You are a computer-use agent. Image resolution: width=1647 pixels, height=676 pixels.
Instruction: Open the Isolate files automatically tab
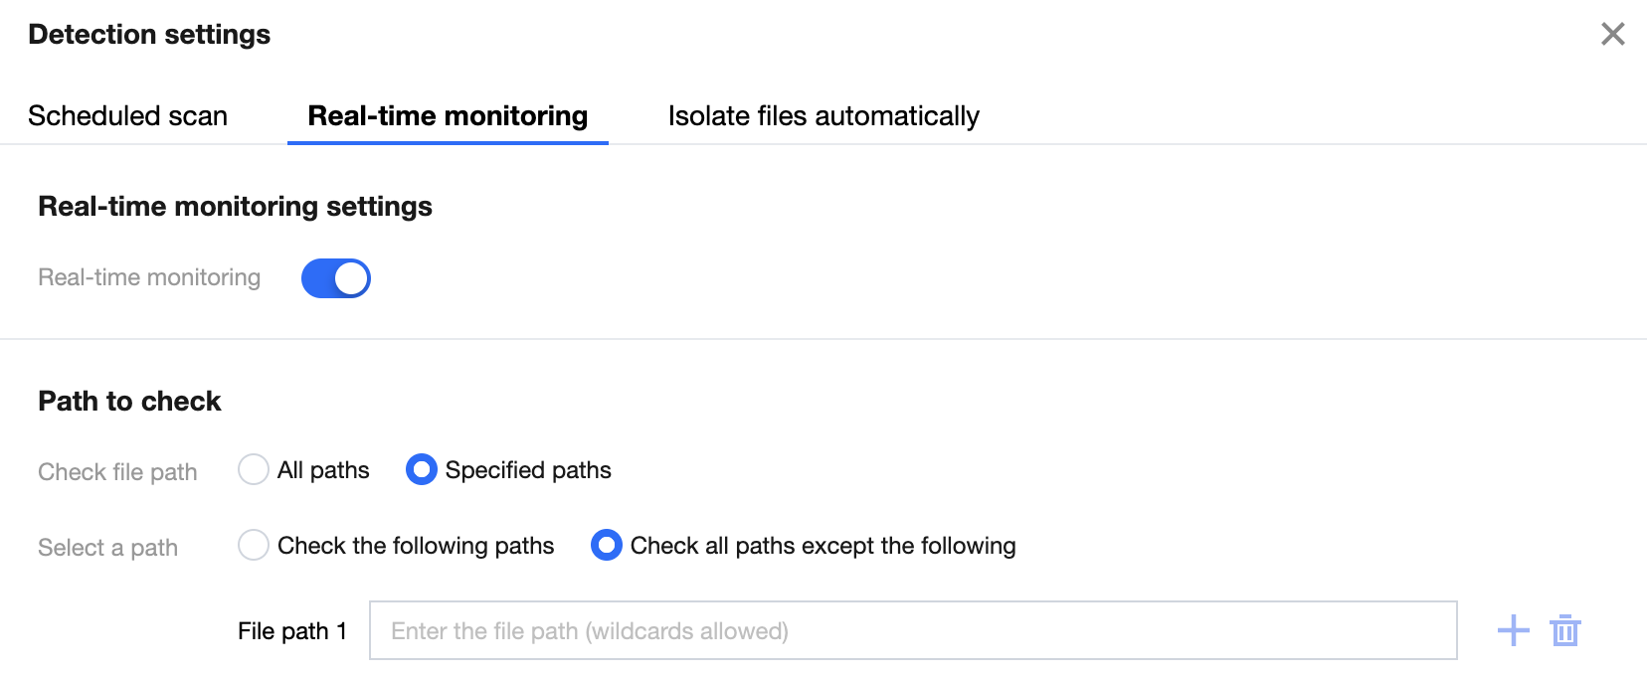click(x=823, y=116)
